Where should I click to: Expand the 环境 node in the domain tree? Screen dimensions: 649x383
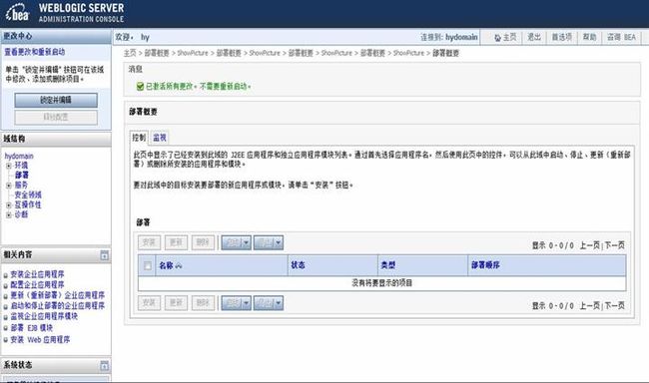coord(9,166)
